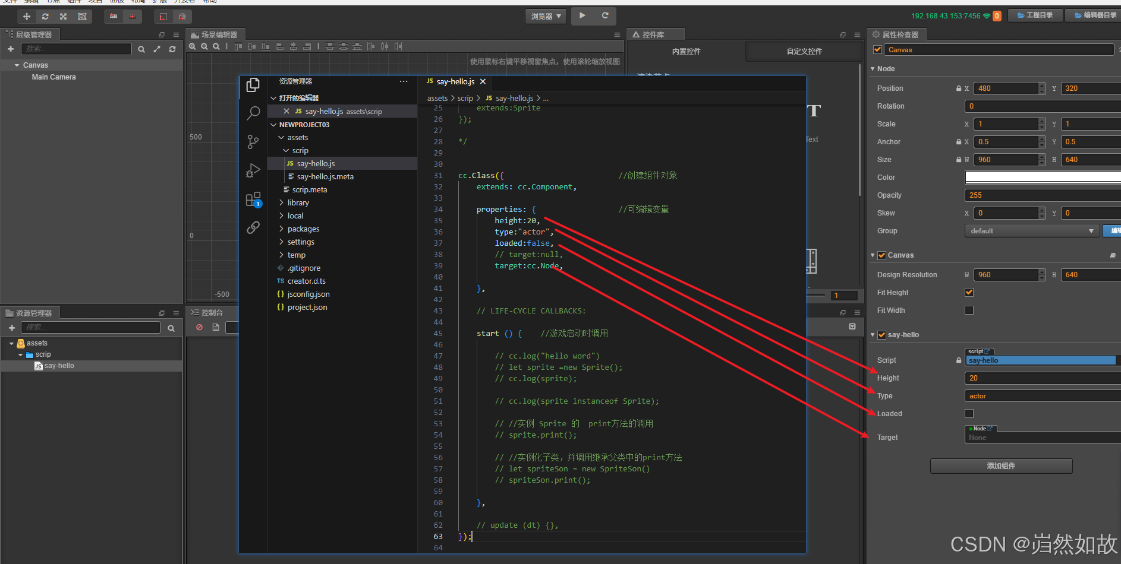Click the Position X 480 field

click(1006, 88)
